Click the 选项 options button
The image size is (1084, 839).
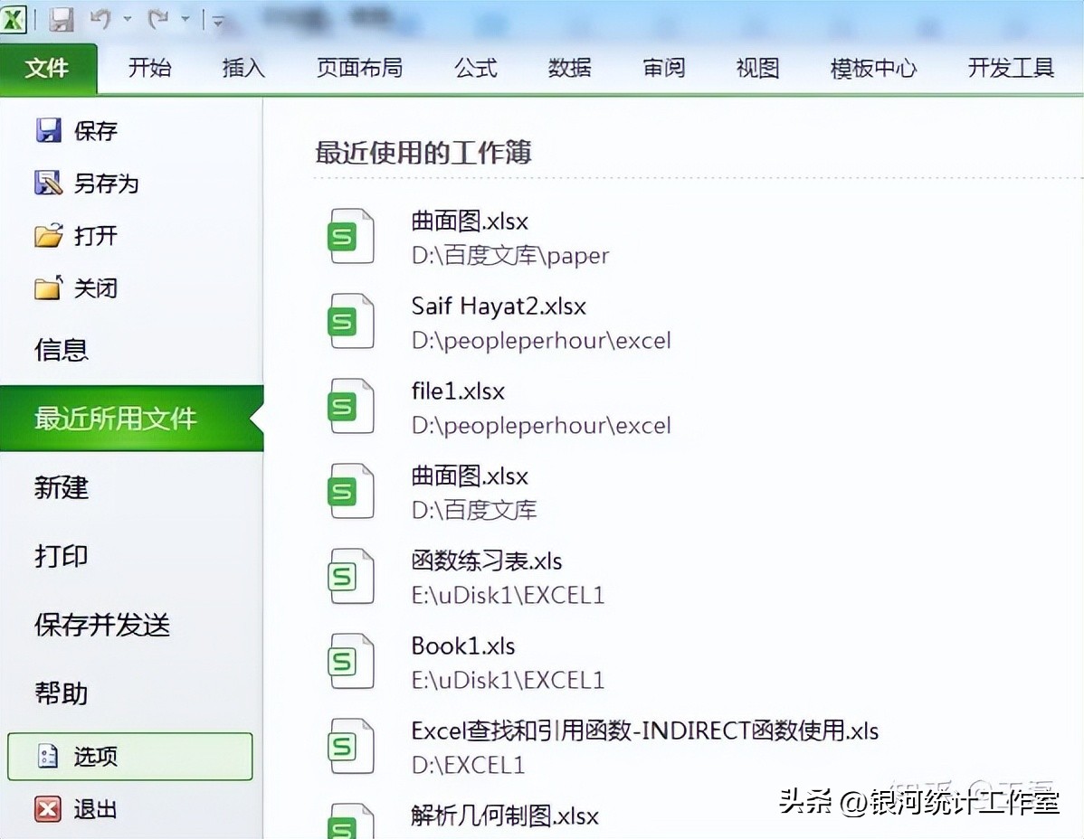[130, 756]
